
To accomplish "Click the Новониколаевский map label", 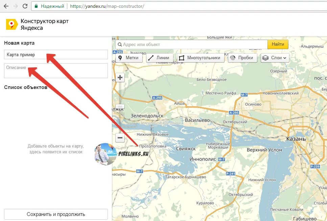I will pos(280,93).
